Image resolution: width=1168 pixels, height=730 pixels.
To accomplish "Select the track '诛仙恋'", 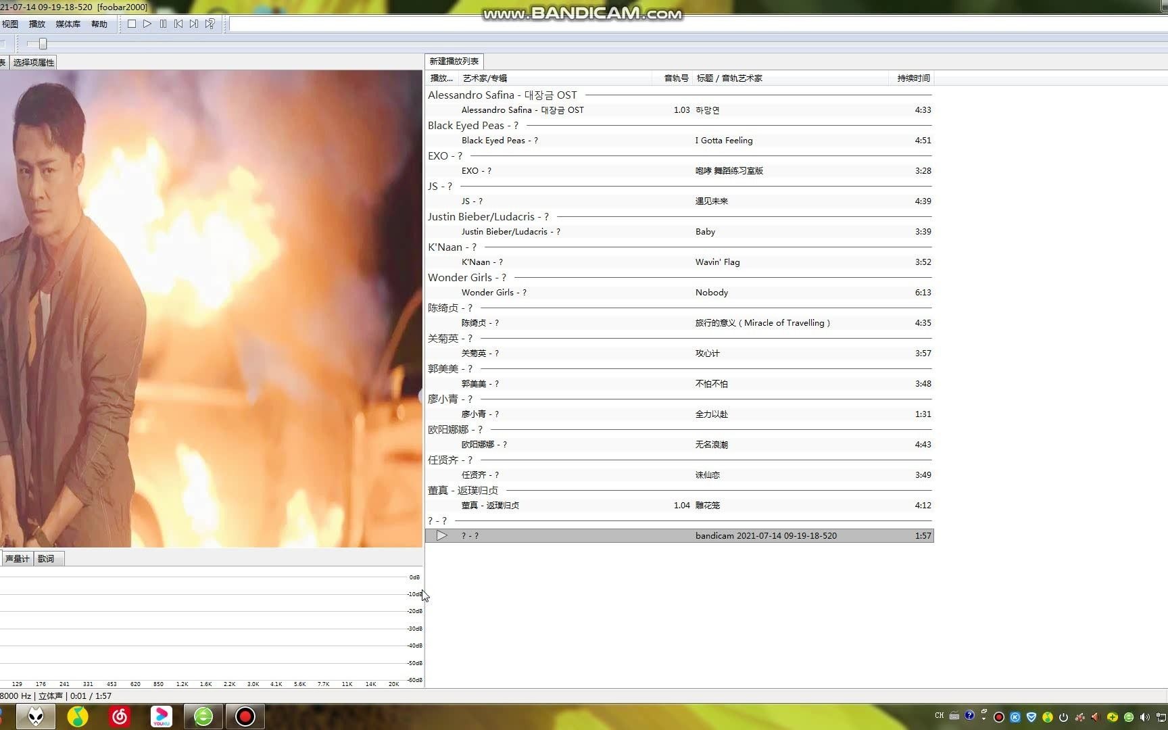I will tap(679, 474).
